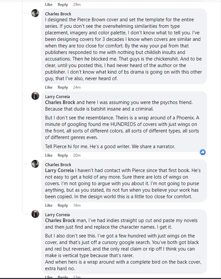This screenshot has width=221, height=279.
Task: Click the Charles Brock mention in Larry's 20m reply
Action: 60,102
